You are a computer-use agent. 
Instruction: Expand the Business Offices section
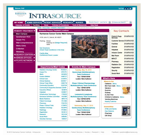[x=34, y=58]
